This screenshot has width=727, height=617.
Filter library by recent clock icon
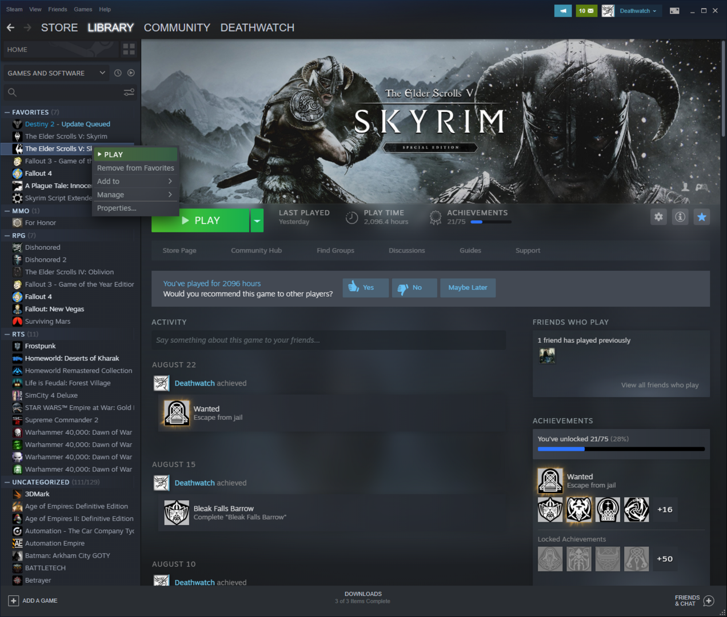point(118,73)
